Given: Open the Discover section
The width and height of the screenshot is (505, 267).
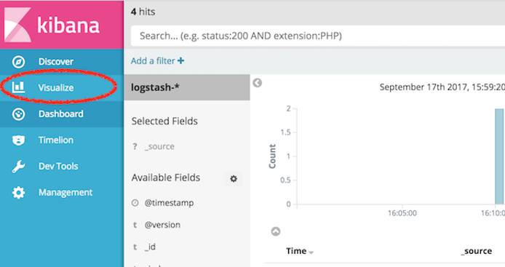Looking at the screenshot, I should (62, 62).
